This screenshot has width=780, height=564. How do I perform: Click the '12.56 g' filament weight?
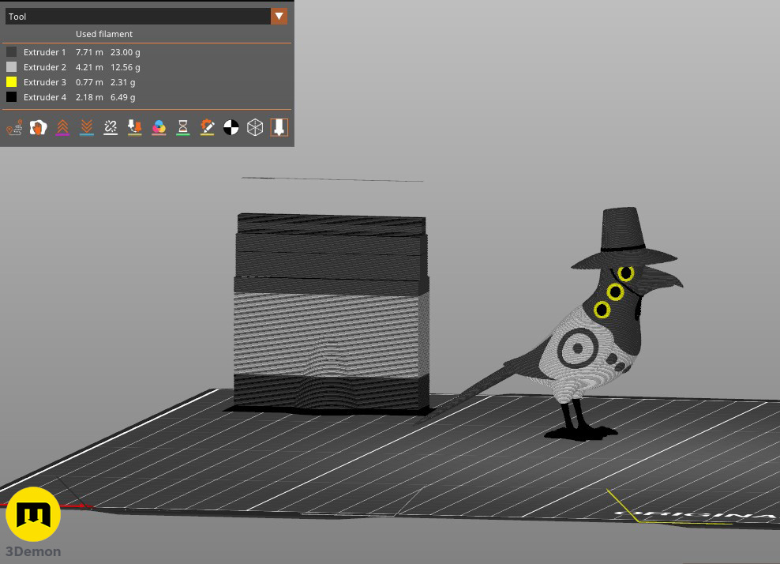point(126,66)
